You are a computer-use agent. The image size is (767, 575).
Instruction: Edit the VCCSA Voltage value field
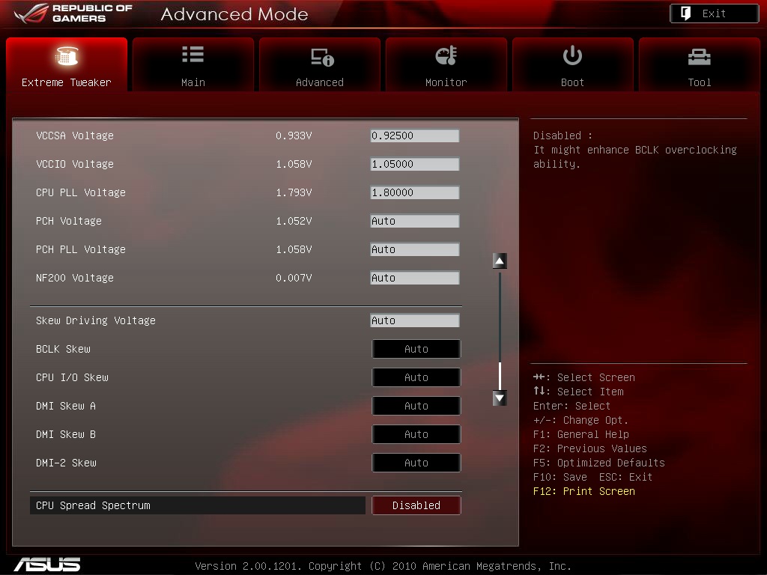(x=415, y=136)
